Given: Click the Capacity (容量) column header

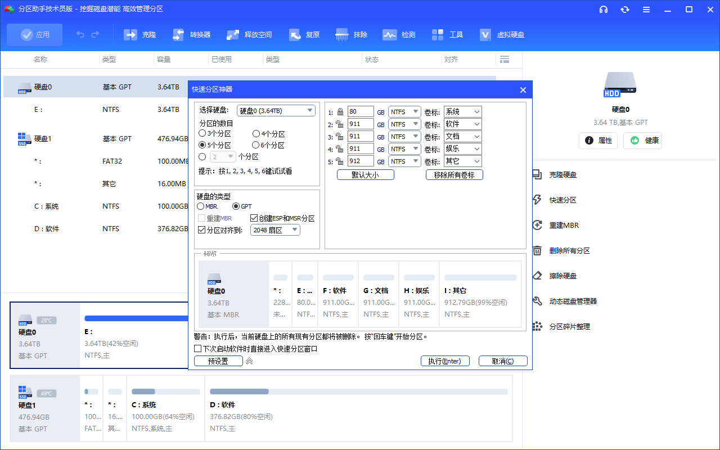Looking at the screenshot, I should [164, 60].
